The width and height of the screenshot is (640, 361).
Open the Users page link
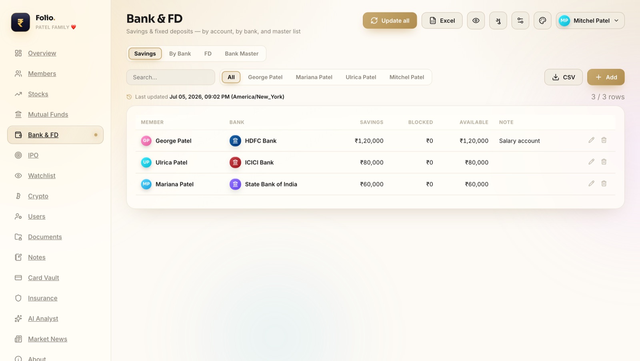tap(37, 216)
